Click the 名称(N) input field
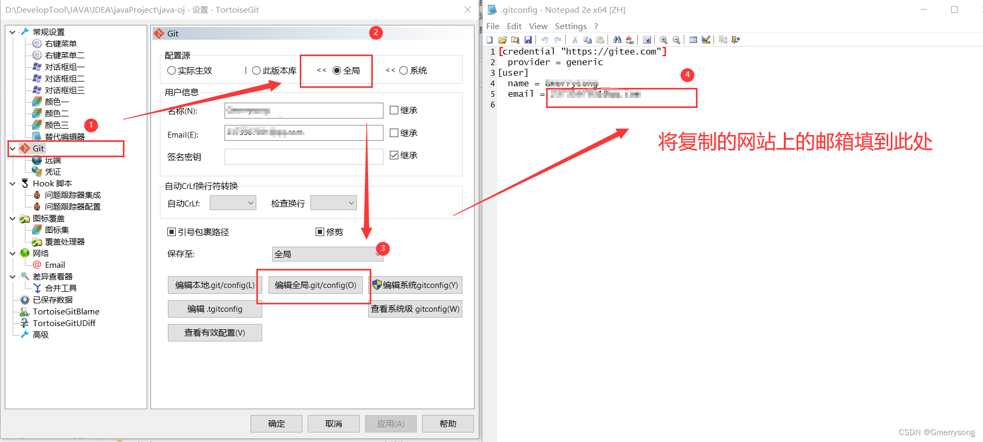This screenshot has height=442, width=983. point(304,111)
